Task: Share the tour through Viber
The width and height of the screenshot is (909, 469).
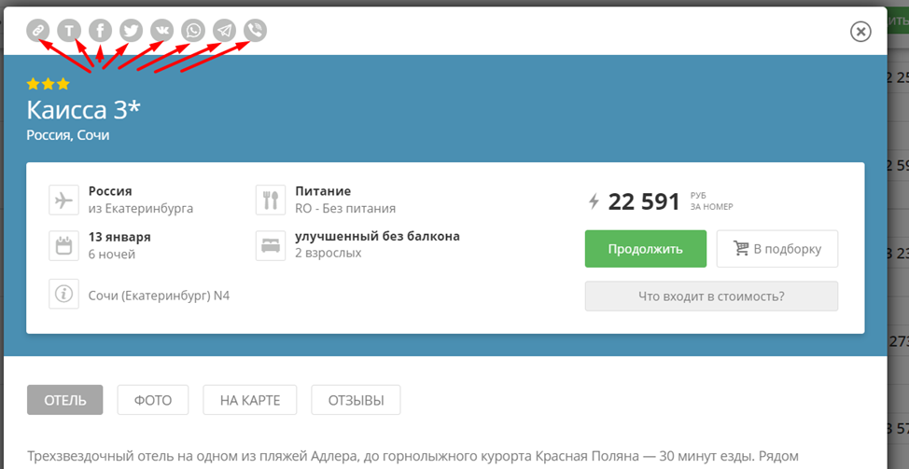Action: [x=255, y=31]
